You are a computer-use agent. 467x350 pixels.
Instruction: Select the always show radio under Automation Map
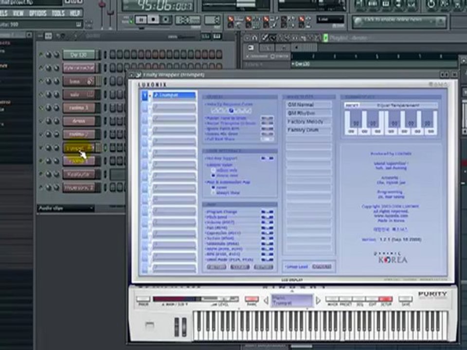pos(213,193)
